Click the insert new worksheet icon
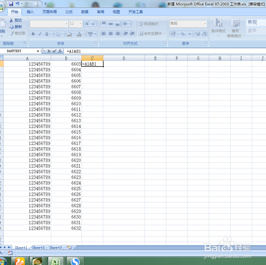The height and width of the screenshot is (265, 266). click(69, 247)
